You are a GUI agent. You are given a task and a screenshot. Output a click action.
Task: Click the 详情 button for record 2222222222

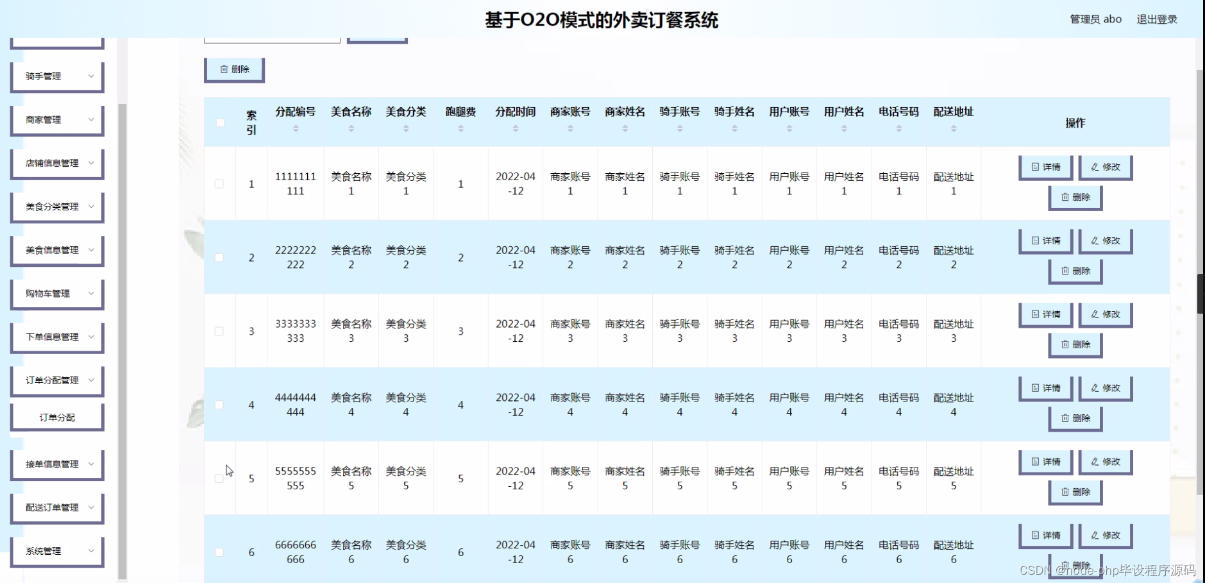pos(1045,241)
